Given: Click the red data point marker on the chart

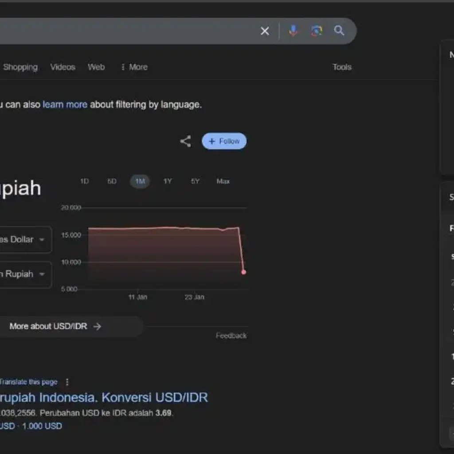Looking at the screenshot, I should pos(243,272).
